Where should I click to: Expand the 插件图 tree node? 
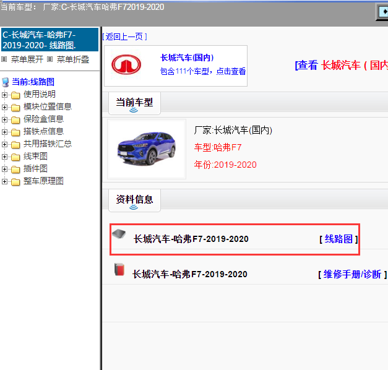click(x=4, y=169)
